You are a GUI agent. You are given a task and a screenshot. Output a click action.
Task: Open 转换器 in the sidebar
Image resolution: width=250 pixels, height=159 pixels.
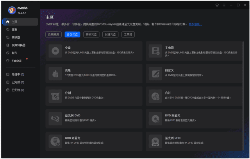click(16, 38)
